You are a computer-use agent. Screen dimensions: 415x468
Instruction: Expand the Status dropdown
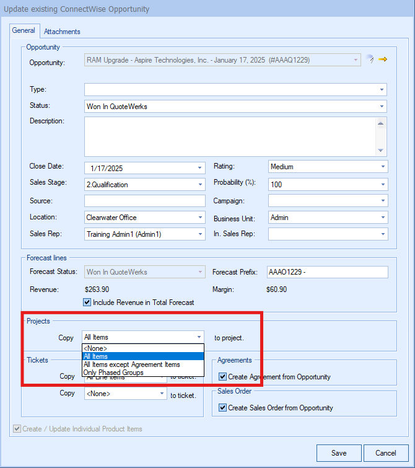click(x=382, y=107)
